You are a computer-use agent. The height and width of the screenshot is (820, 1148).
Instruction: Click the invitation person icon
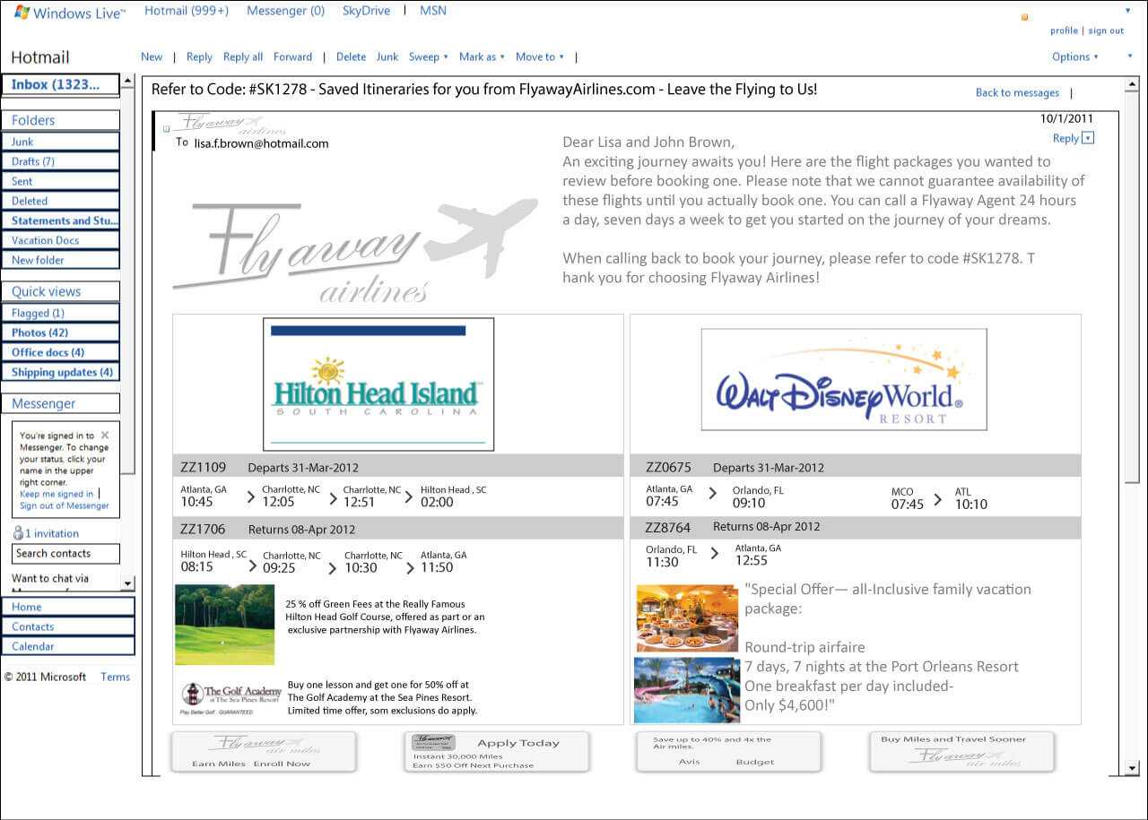coord(18,533)
